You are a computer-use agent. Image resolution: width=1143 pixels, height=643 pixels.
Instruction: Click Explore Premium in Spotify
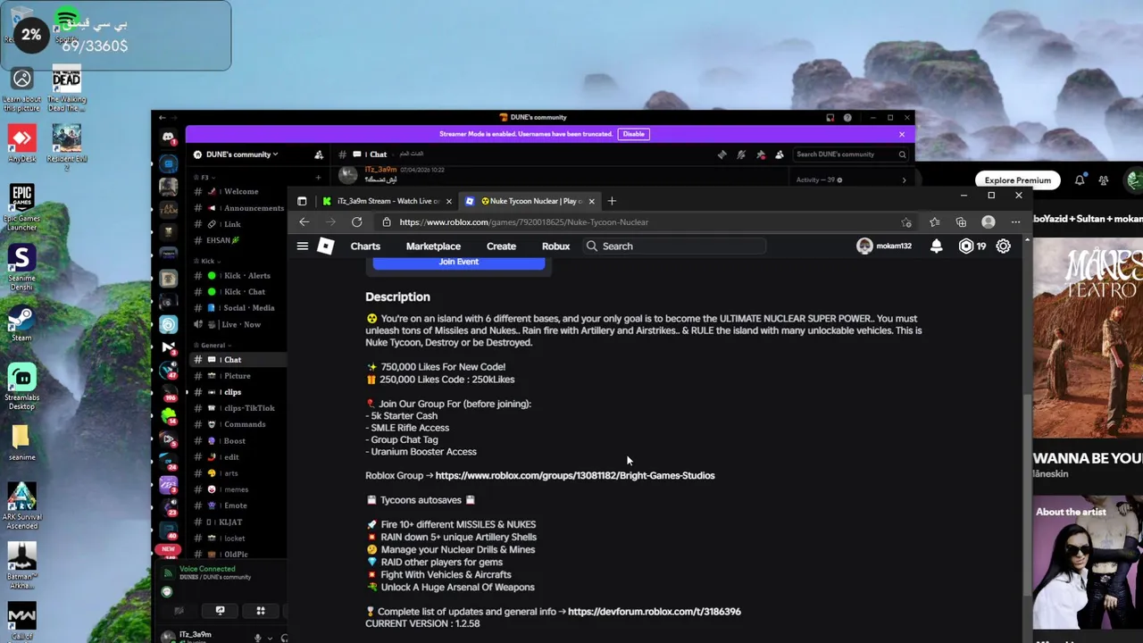coord(1018,180)
